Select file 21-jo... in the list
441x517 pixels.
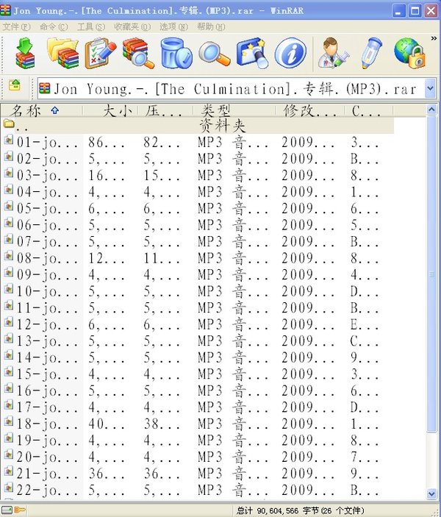(x=197, y=474)
